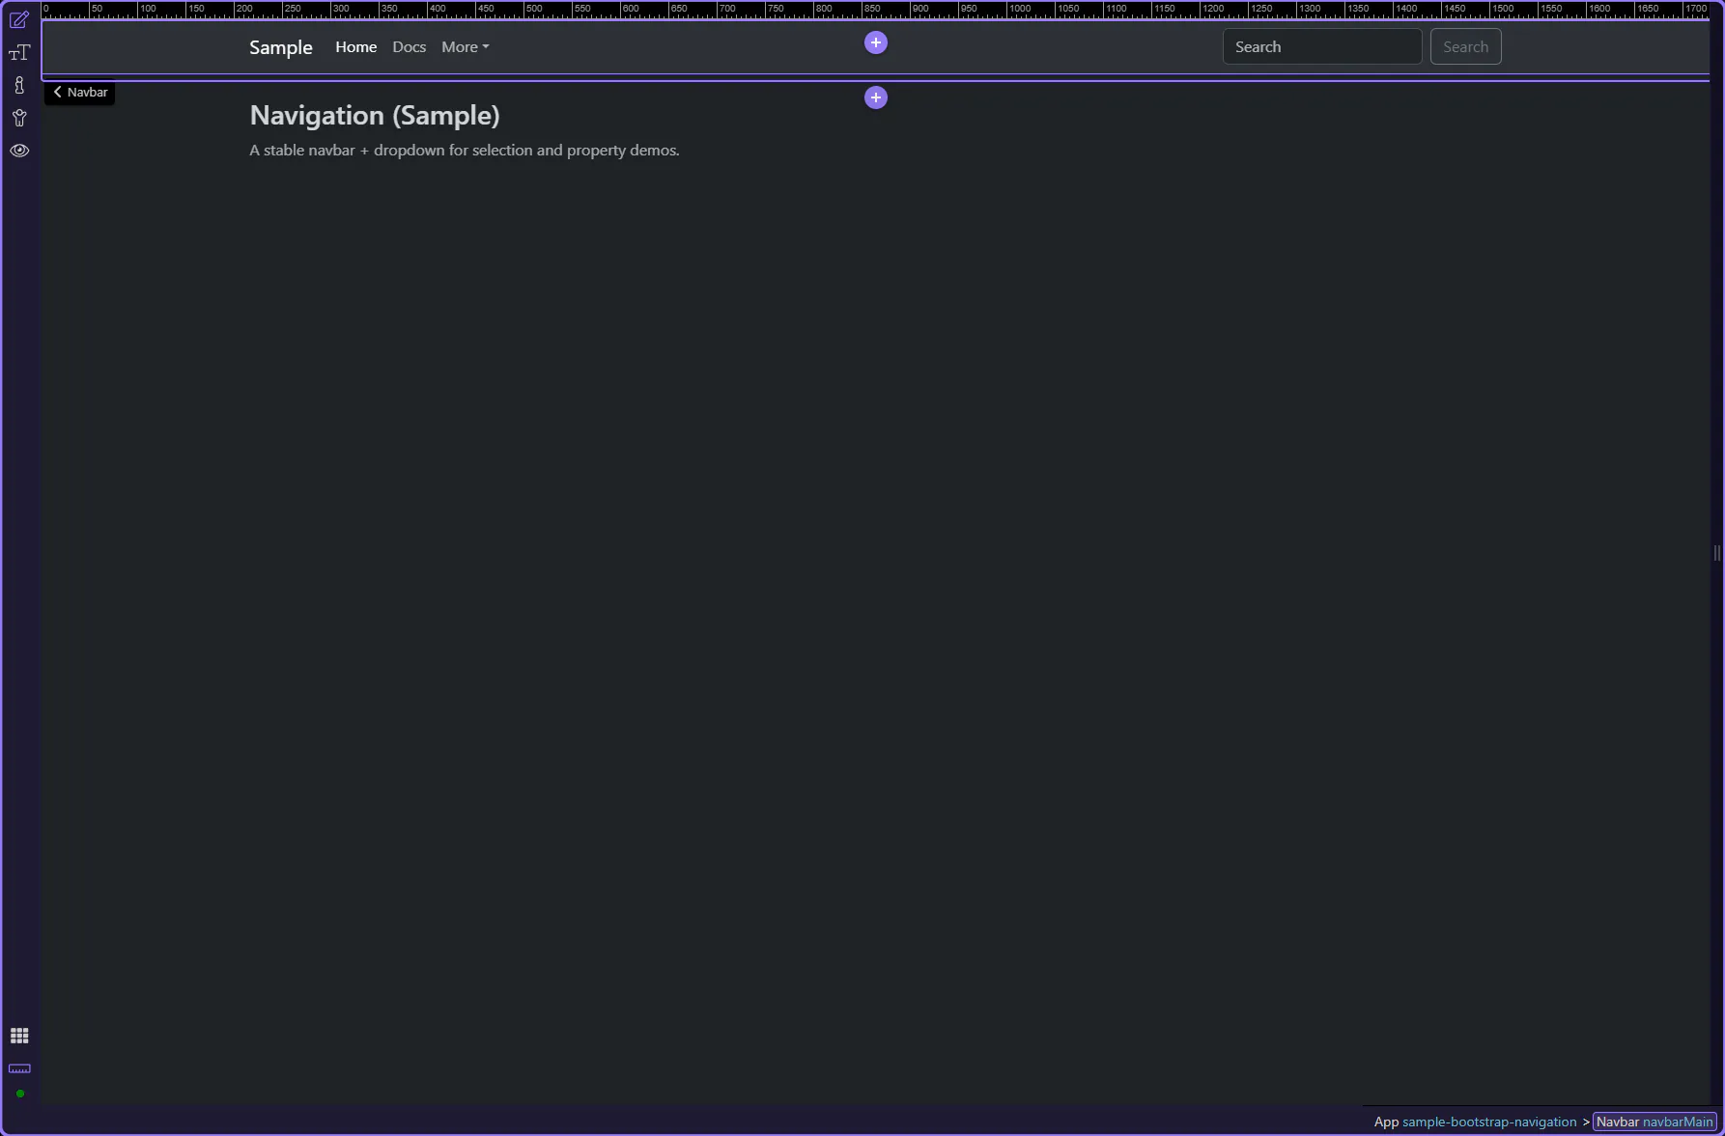Image resolution: width=1725 pixels, height=1136 pixels.
Task: Select App sample-bootstrap-navigation in breadcrumb
Action: (x=1474, y=1122)
